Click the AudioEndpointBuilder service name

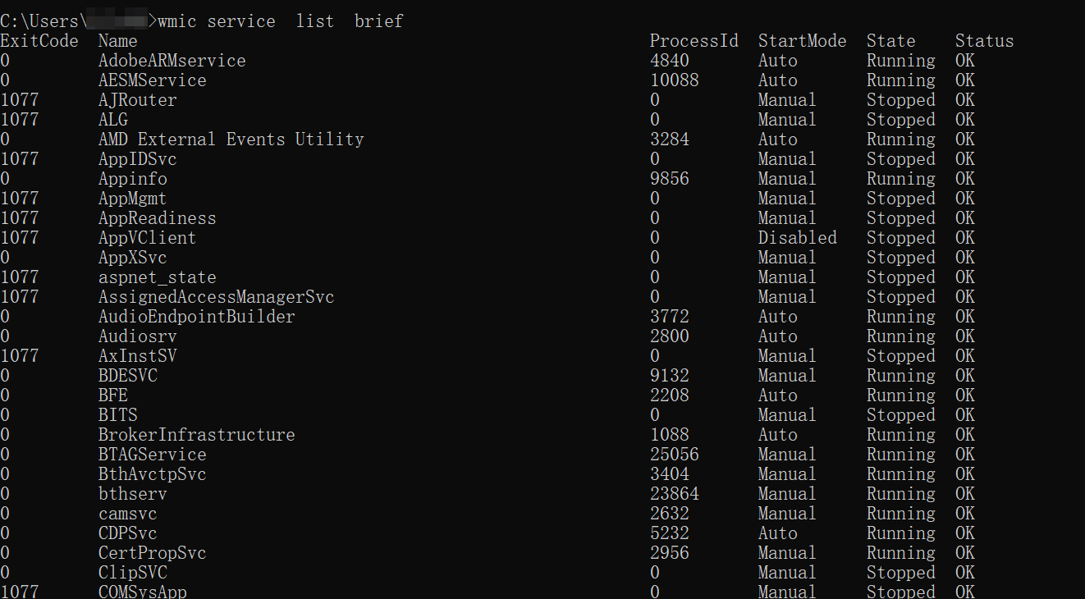[196, 317]
